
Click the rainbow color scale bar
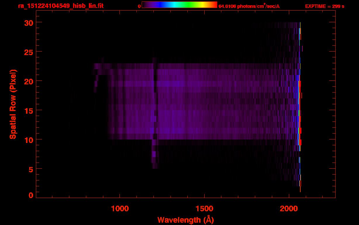pos(179,5)
